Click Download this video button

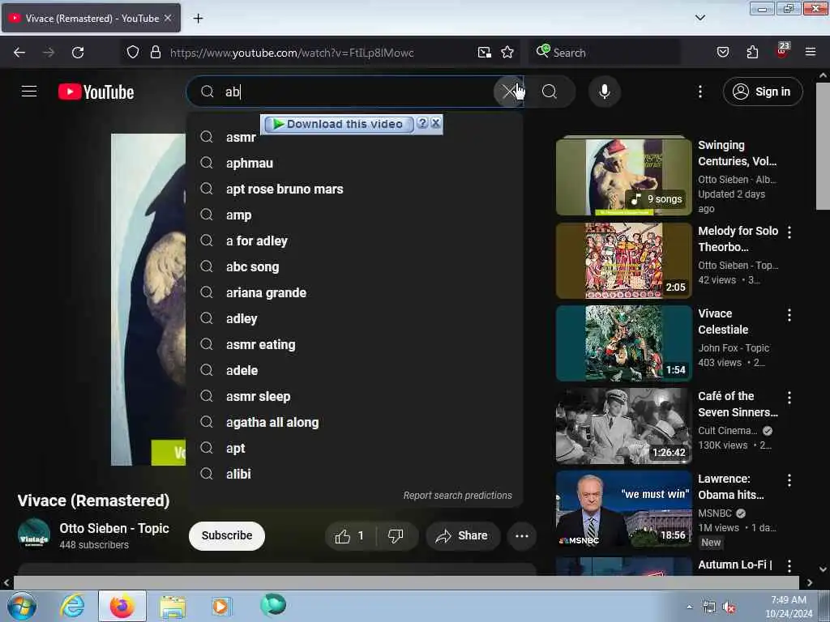pyautogui.click(x=340, y=124)
